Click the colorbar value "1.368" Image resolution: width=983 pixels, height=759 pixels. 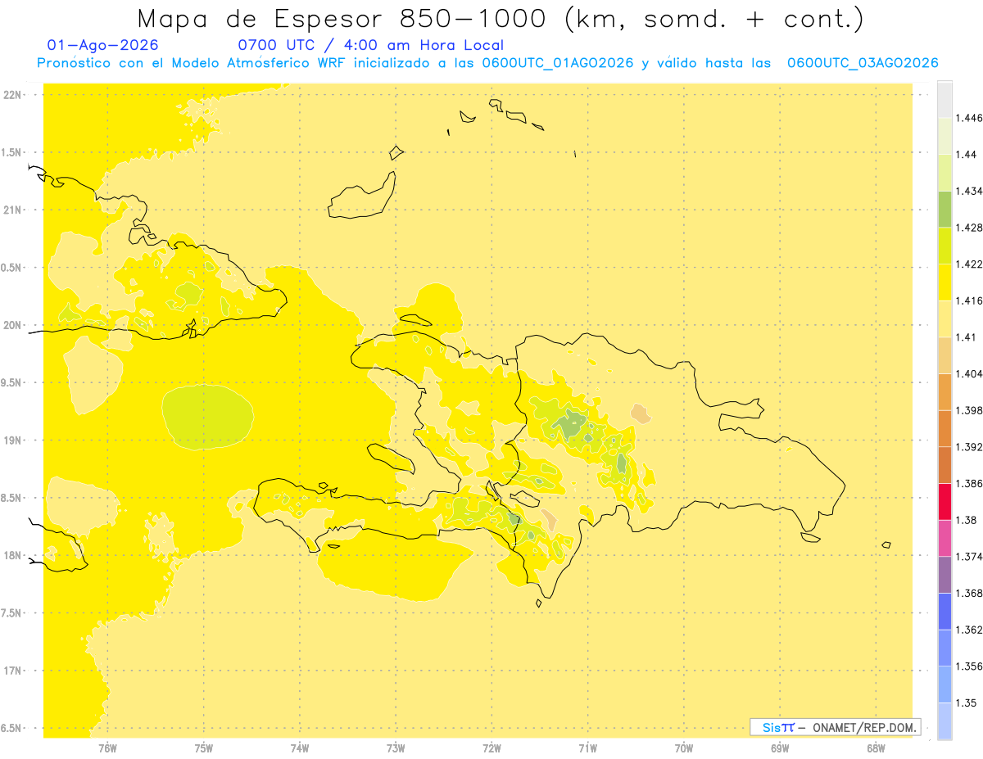click(x=969, y=594)
